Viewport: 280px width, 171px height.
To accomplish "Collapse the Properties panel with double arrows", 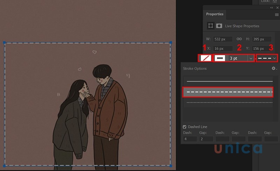I will pos(272,8).
